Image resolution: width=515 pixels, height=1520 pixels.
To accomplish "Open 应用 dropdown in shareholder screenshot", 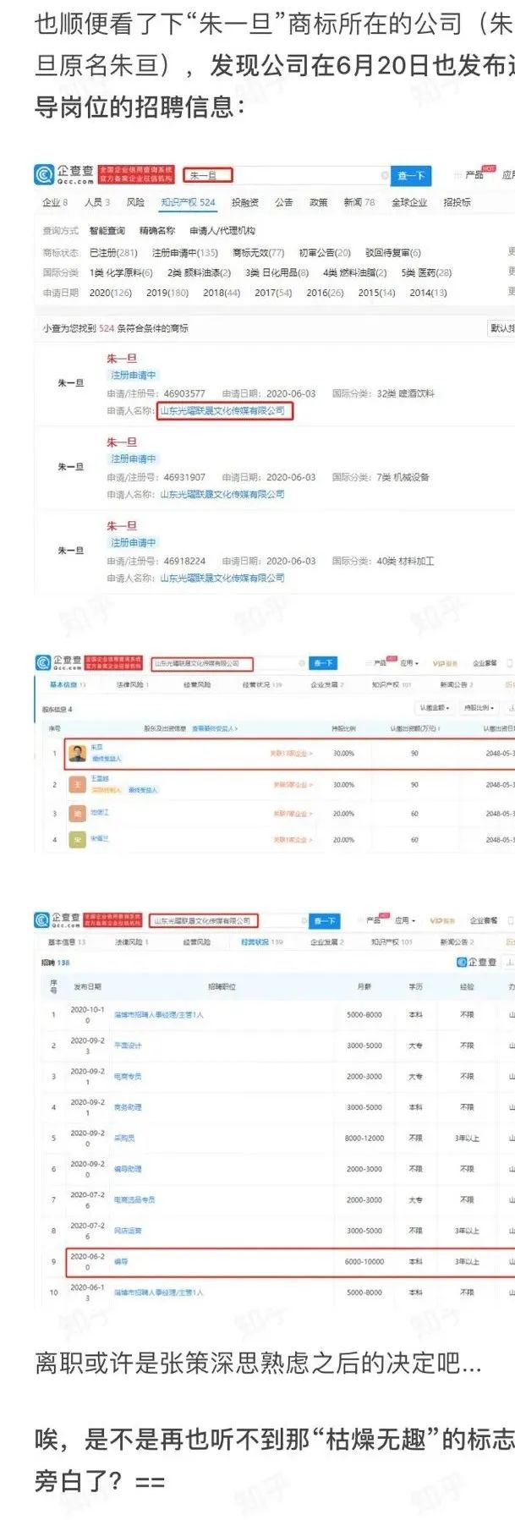I will coord(409,663).
